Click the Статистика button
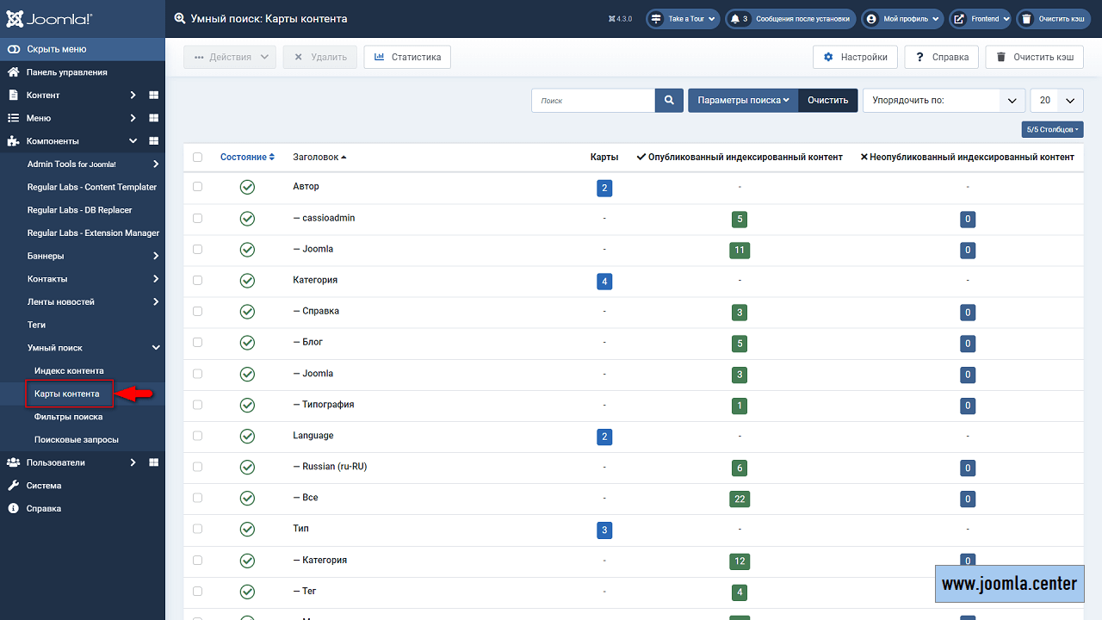The width and height of the screenshot is (1102, 620). point(407,58)
